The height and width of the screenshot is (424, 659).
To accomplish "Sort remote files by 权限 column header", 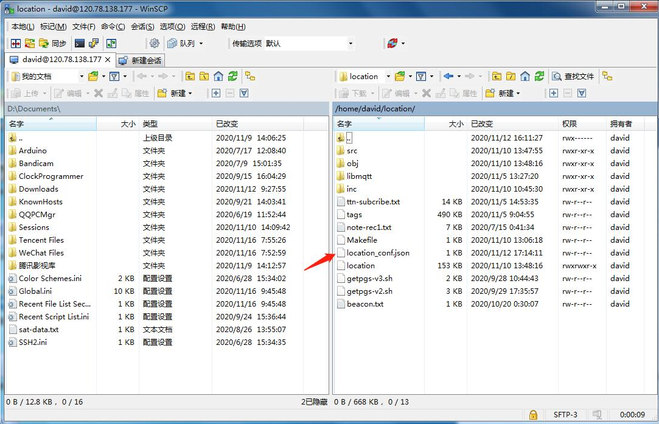I will click(582, 124).
